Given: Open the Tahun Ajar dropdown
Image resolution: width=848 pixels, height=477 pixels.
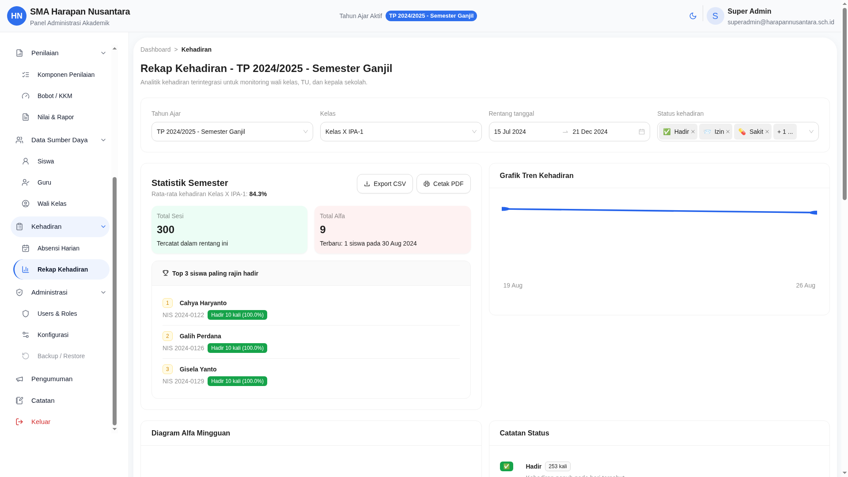Looking at the screenshot, I should (232, 132).
